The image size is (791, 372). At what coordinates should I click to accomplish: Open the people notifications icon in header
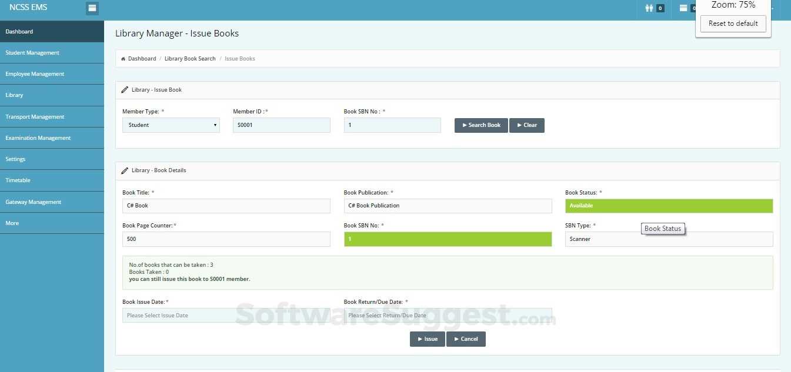tap(649, 8)
